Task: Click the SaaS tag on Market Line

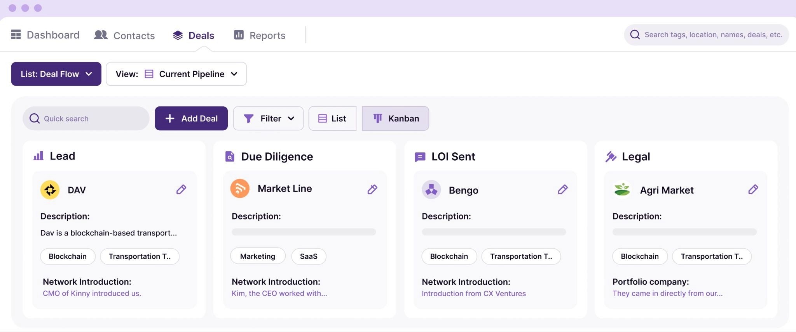Action: click(309, 256)
